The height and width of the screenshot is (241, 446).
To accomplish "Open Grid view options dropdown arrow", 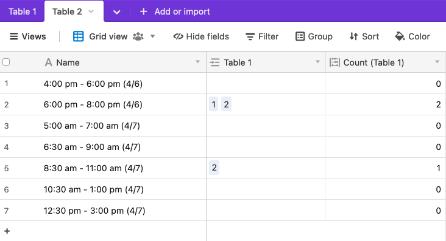I will pos(152,36).
